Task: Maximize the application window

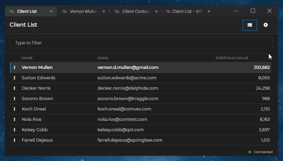Action: coord(253,11)
